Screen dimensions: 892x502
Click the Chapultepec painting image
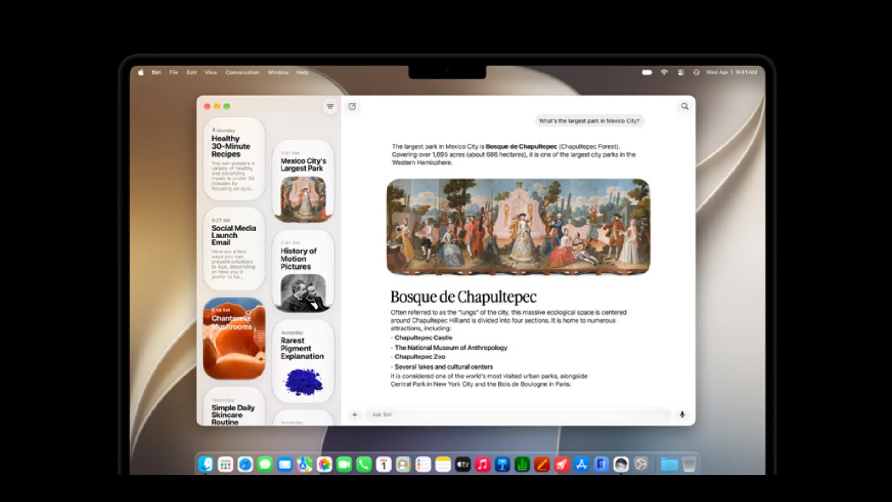click(518, 227)
